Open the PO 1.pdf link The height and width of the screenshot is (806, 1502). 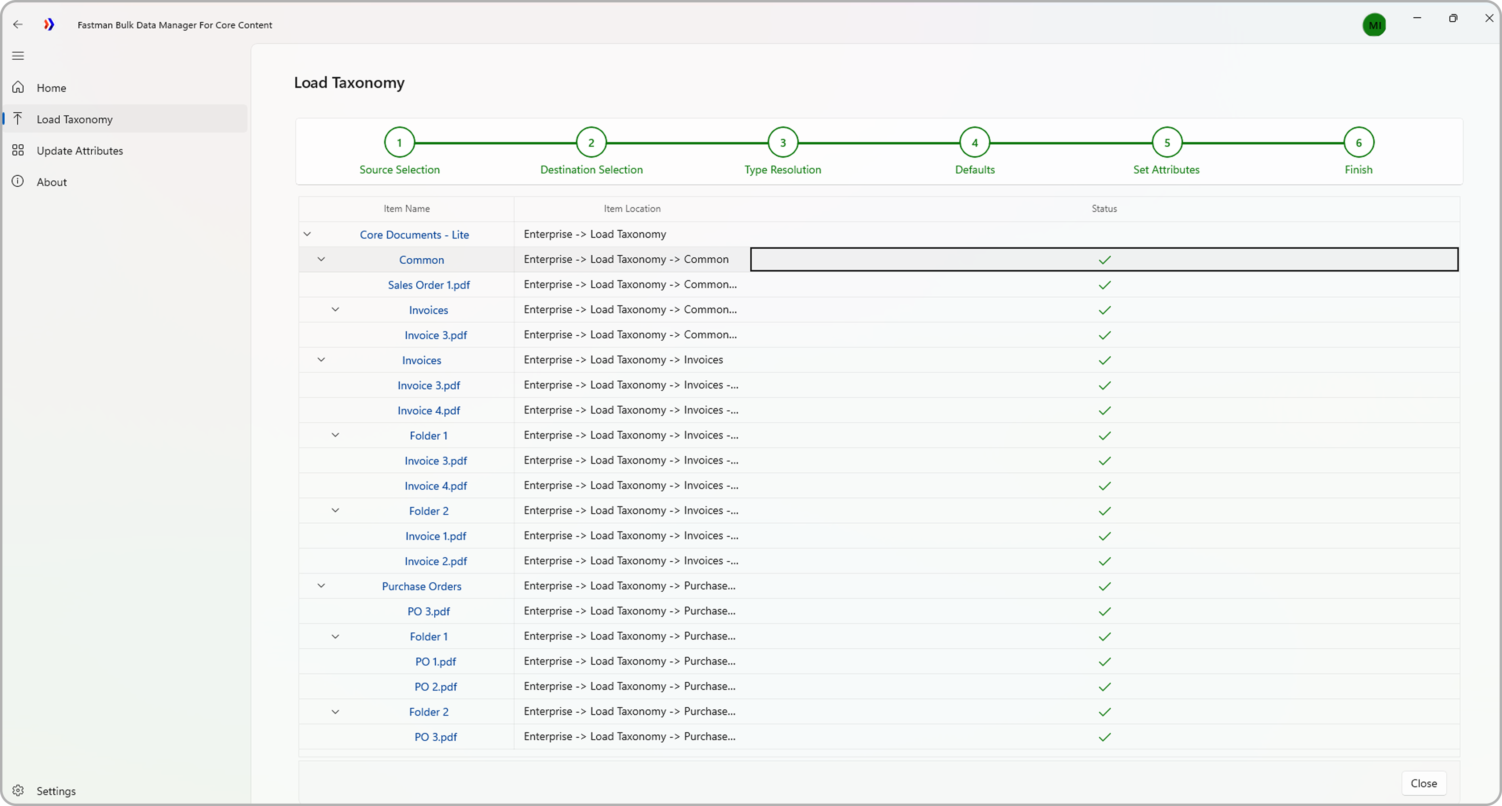point(436,662)
